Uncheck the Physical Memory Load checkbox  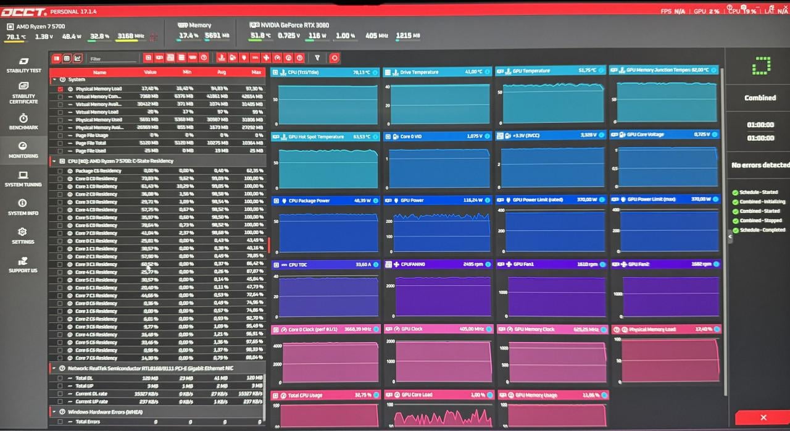coord(60,89)
